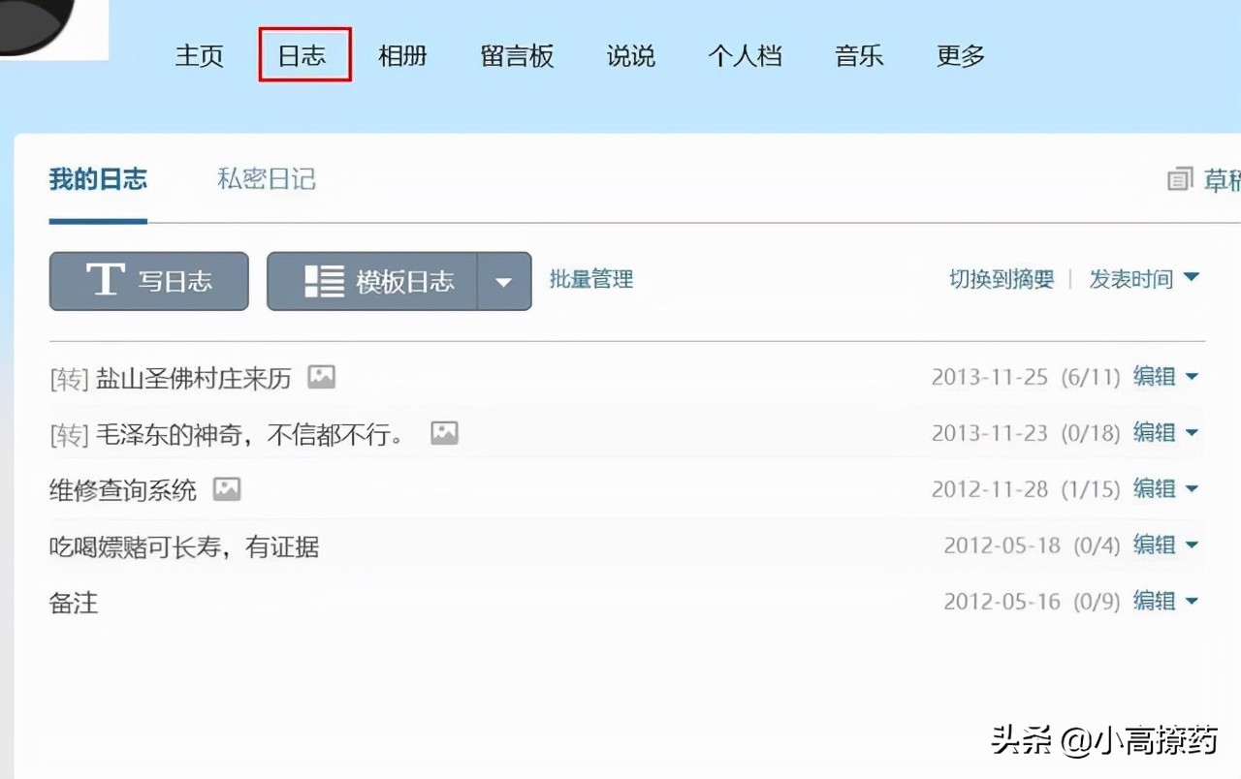This screenshot has width=1241, height=779.
Task: Go to the 说说 navigation item
Action: (630, 56)
